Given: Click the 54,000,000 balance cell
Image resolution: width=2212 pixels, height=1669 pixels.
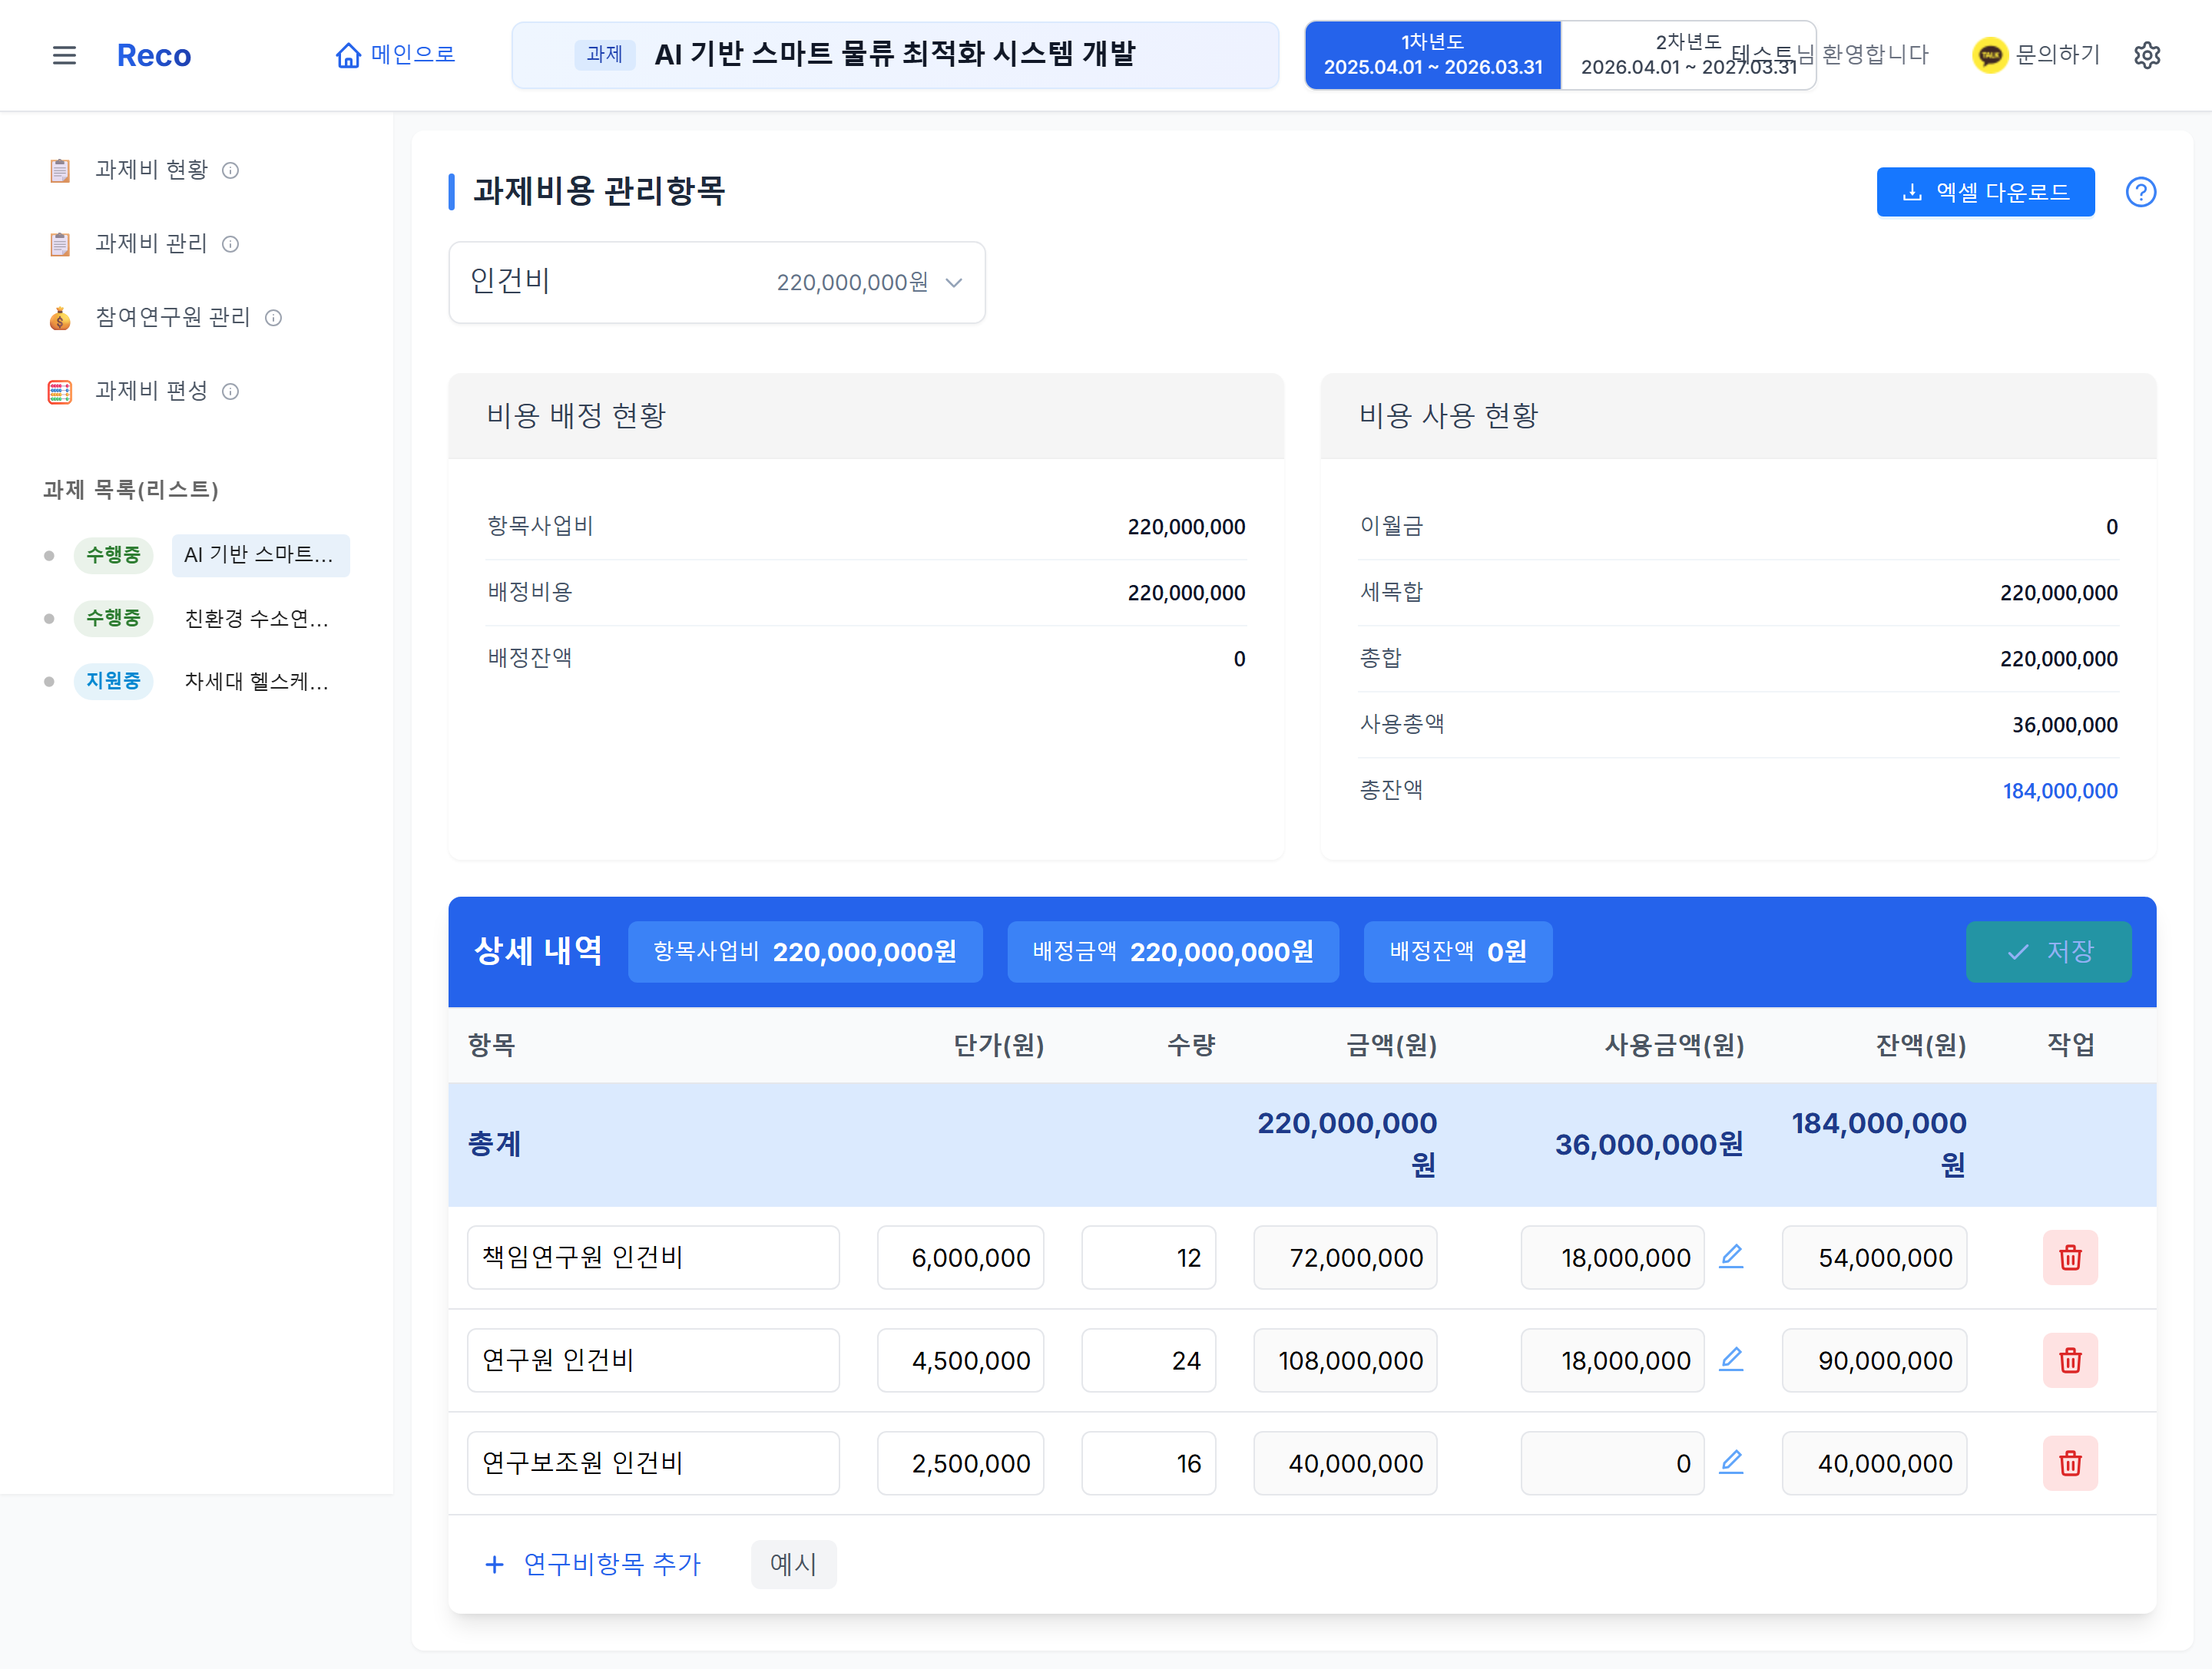Looking at the screenshot, I should click(1874, 1258).
